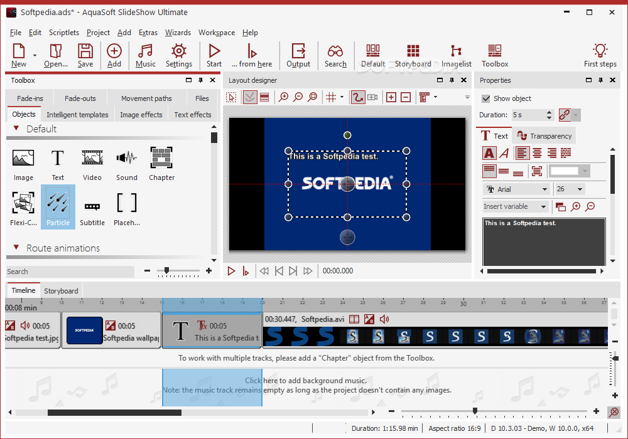Select the Chapter object in the Toolbox
Image resolution: width=628 pixels, height=439 pixels.
(161, 164)
